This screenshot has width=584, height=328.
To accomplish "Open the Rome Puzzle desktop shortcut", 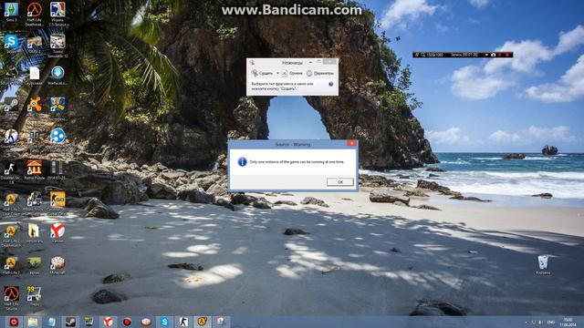I will click(35, 169).
